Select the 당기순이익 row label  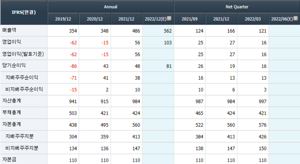pyautogui.click(x=14, y=65)
